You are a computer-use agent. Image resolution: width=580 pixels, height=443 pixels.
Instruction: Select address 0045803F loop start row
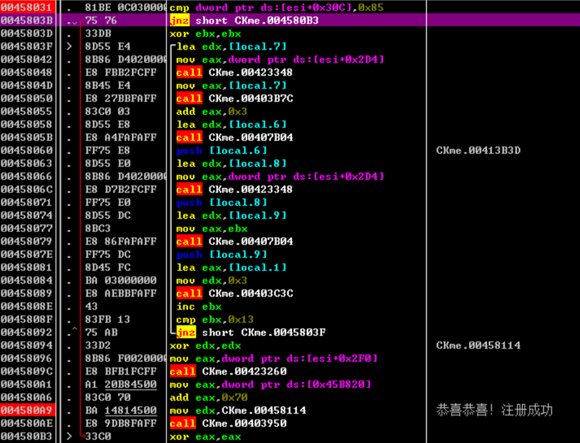[27, 47]
